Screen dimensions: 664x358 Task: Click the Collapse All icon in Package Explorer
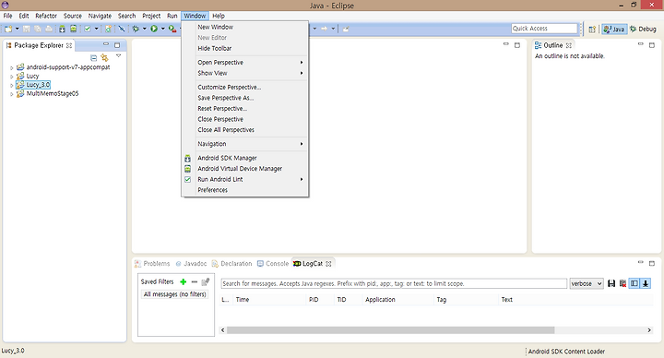tap(93, 57)
